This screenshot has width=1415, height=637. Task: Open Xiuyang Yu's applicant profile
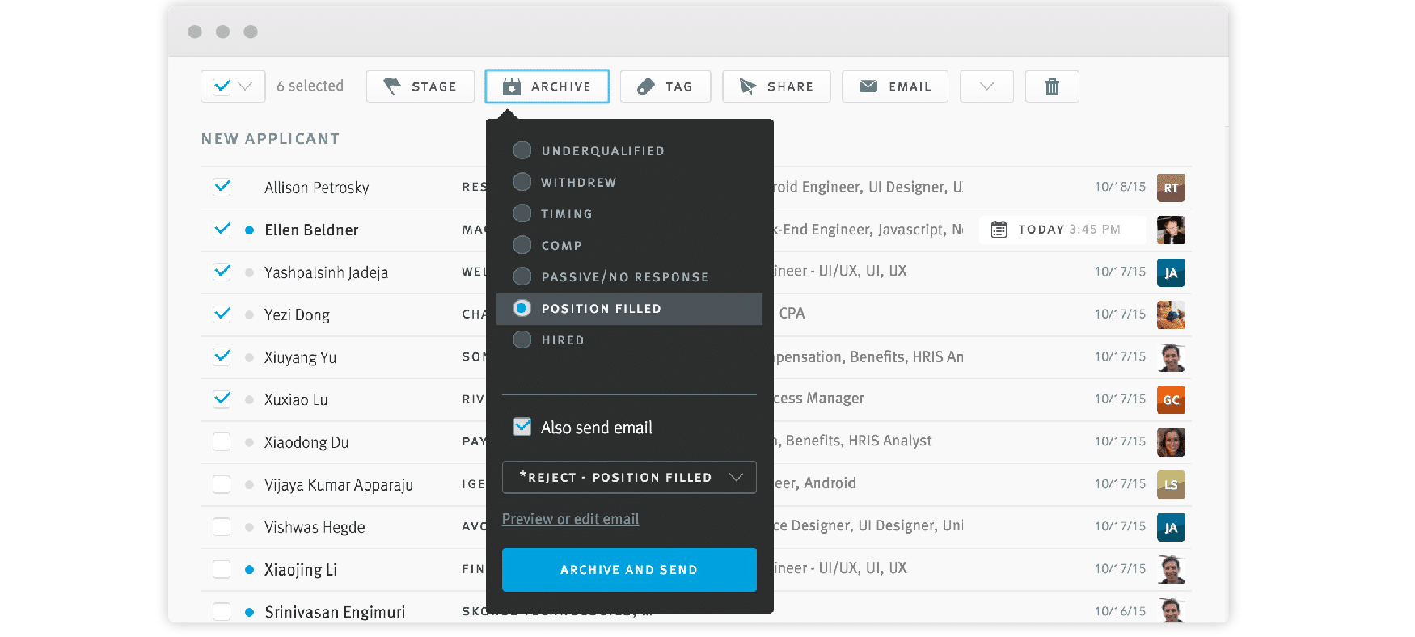coord(300,357)
